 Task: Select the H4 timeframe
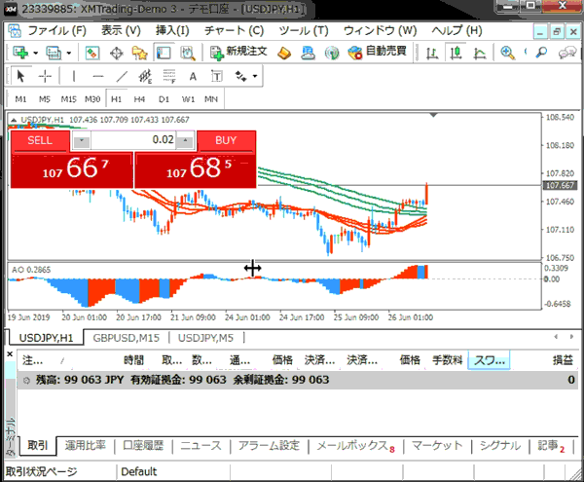pyautogui.click(x=140, y=98)
